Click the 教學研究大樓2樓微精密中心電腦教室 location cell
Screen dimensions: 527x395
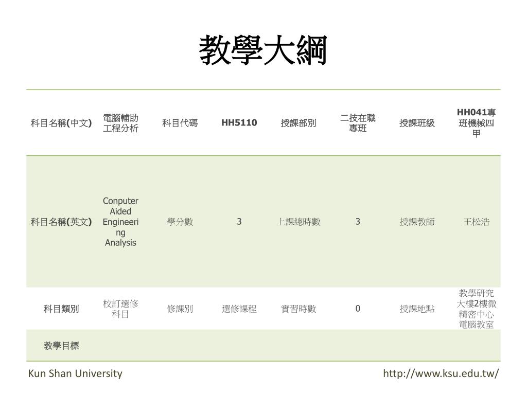coord(476,309)
